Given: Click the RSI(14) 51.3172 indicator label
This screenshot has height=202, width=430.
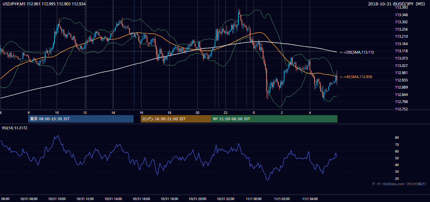Looking at the screenshot, I should tap(14, 128).
